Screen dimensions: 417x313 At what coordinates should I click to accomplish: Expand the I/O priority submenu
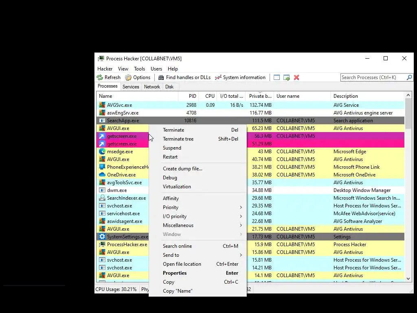(x=241, y=216)
